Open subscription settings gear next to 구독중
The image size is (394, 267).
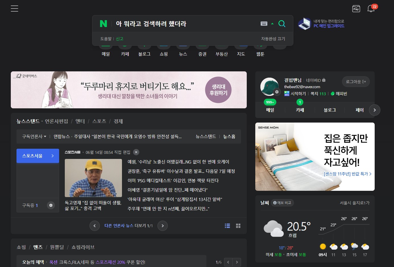[51, 205]
